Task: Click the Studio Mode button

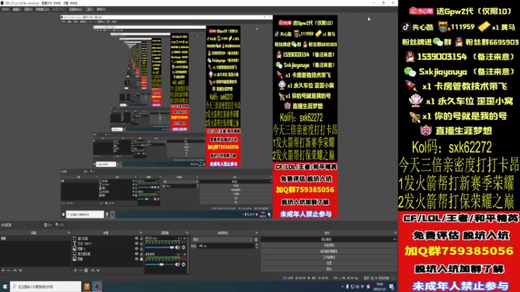Action: 329,257
